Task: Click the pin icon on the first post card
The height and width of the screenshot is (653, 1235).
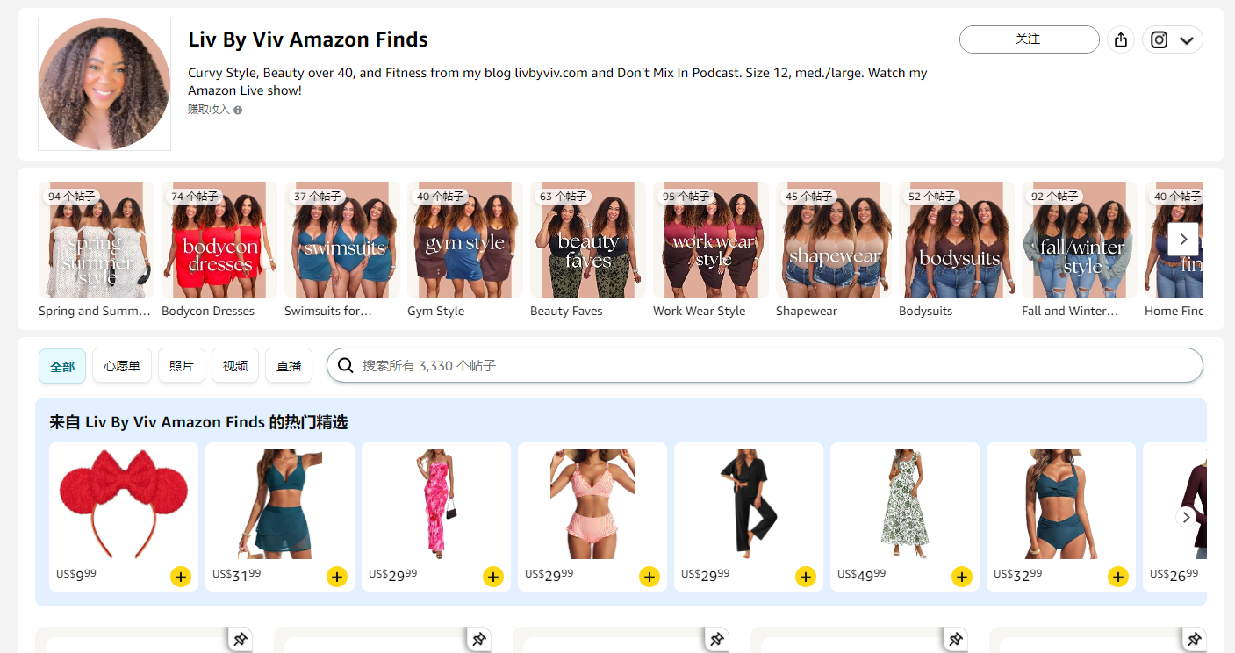Action: coord(240,640)
